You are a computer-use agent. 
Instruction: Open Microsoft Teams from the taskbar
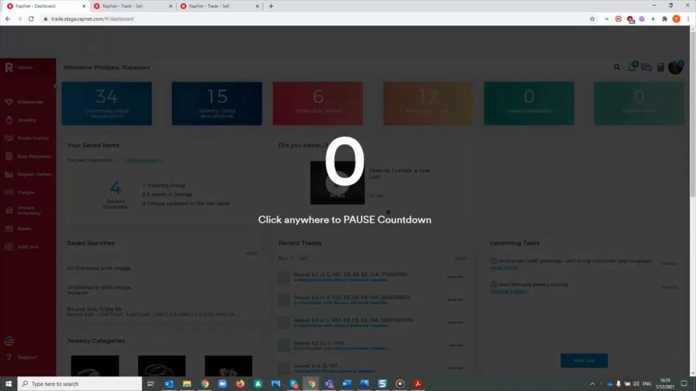click(329, 384)
